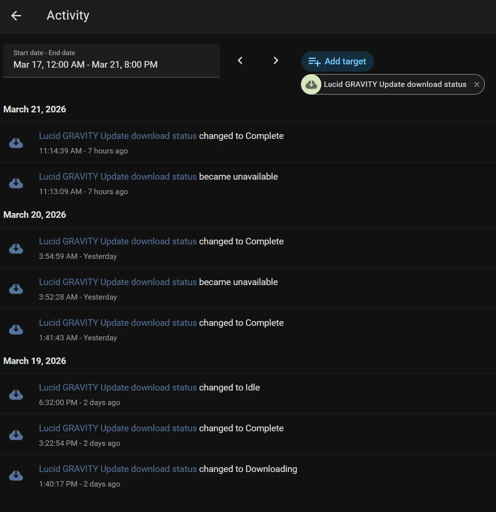The image size is (496, 512).
Task: Open entity link in the 3:22:54 PM entry
Action: [x=118, y=428]
